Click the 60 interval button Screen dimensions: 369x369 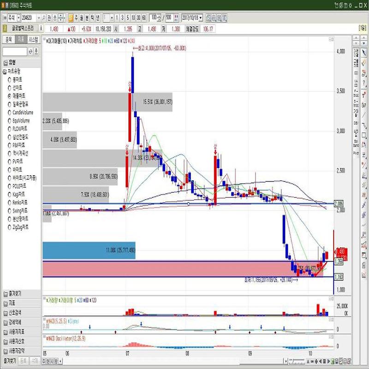point(144,18)
